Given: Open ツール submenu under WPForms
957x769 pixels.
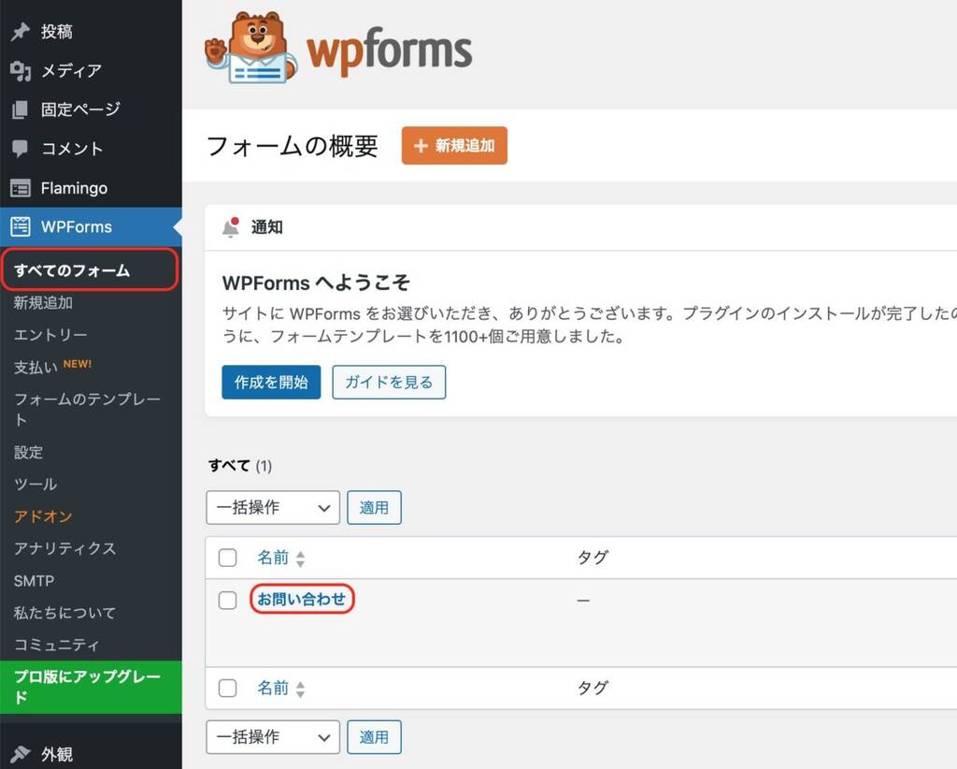Looking at the screenshot, I should pos(36,485).
